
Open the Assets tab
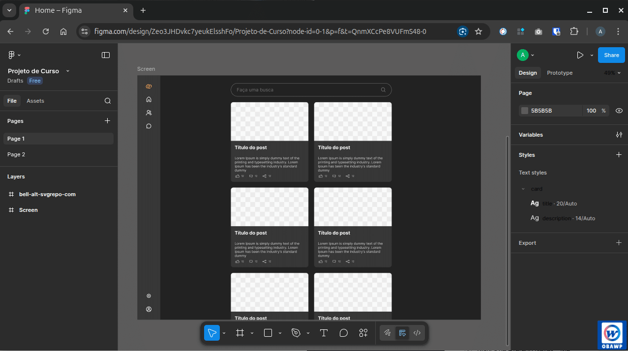coord(35,100)
